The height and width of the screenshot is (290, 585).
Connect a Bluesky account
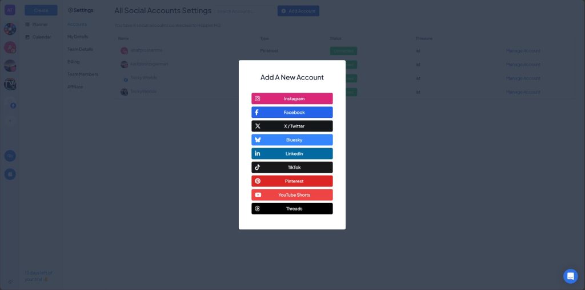pos(292,140)
